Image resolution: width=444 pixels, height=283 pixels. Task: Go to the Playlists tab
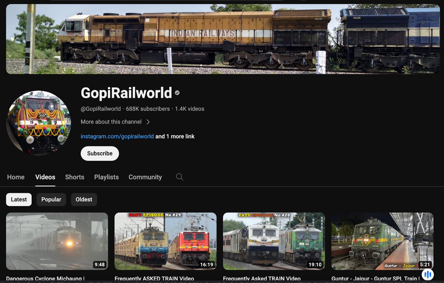(x=107, y=177)
